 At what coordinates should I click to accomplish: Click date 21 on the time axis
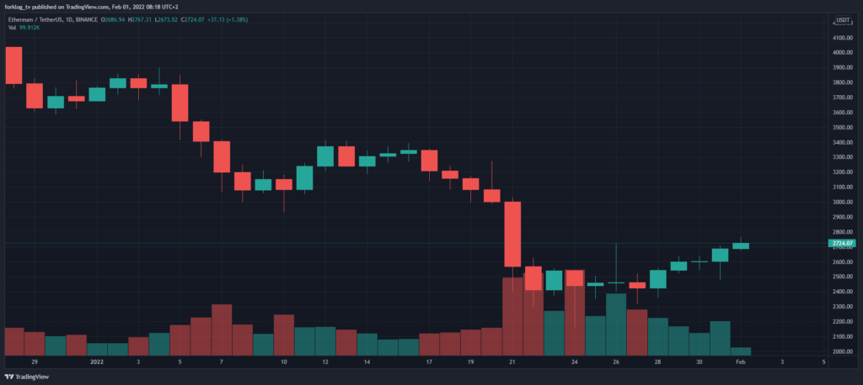click(512, 361)
